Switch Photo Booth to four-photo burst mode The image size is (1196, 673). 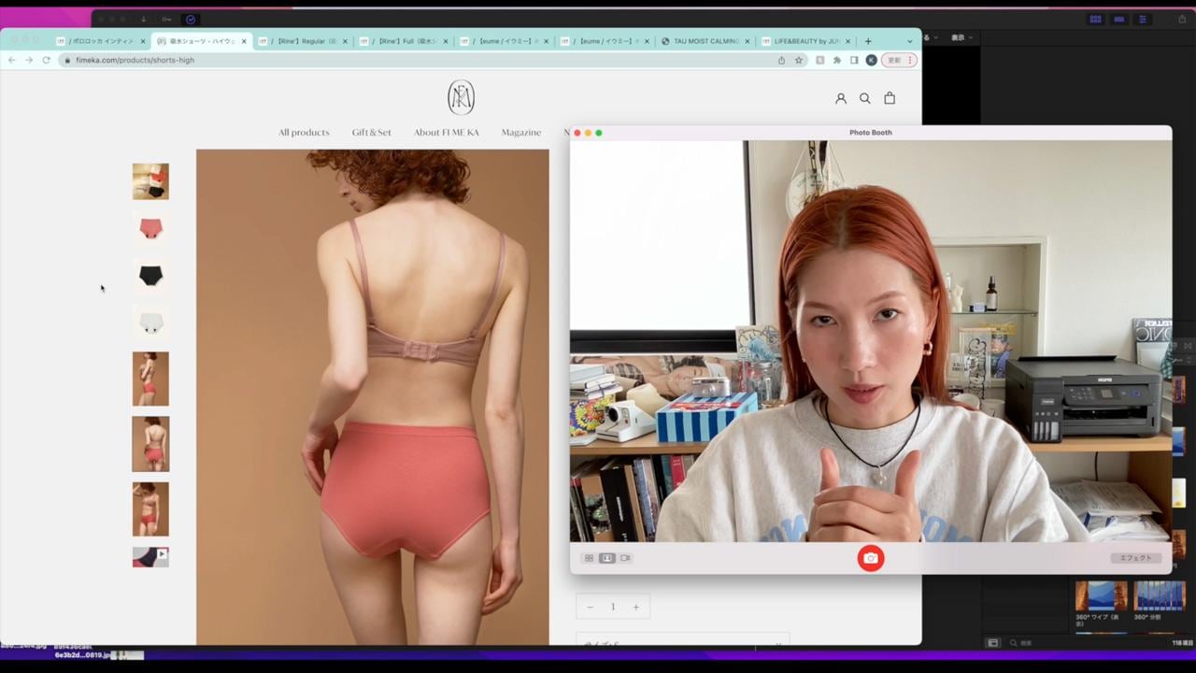click(x=589, y=558)
